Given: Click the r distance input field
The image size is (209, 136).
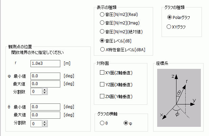Looking at the screenshot, I should (x=45, y=63).
